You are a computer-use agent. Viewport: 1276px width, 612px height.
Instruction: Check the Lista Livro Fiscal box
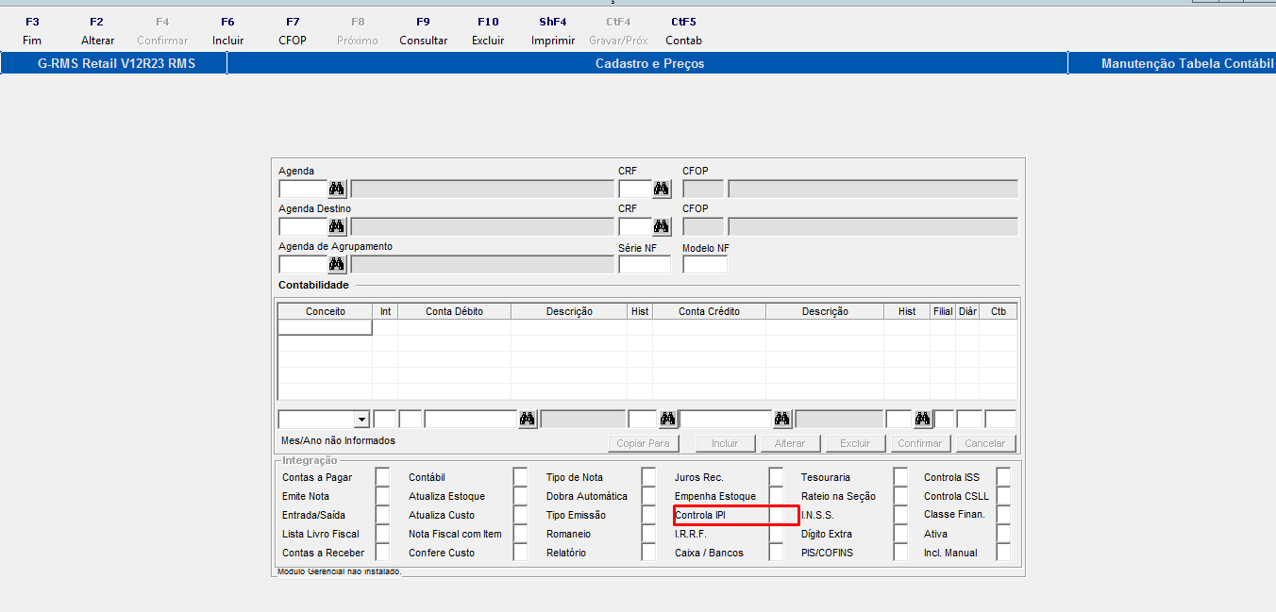click(382, 534)
